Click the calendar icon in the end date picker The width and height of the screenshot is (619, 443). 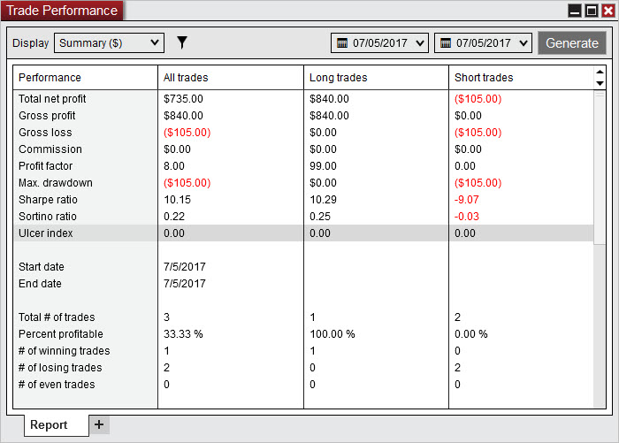[446, 42]
